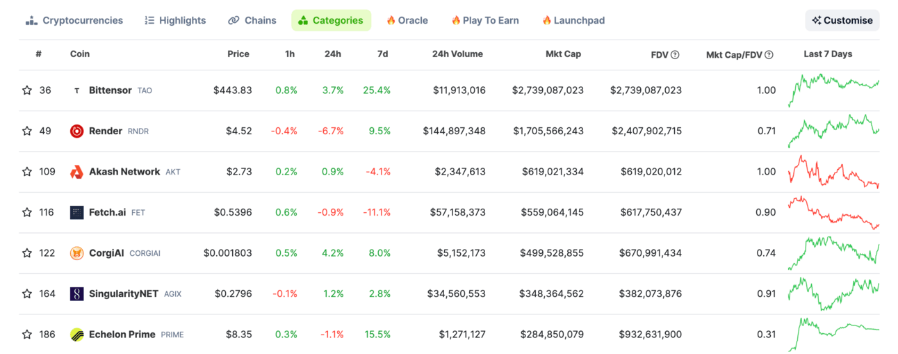Viewport: 898px width, 354px height.
Task: Sort table by Mkt Cap header
Action: pos(563,54)
